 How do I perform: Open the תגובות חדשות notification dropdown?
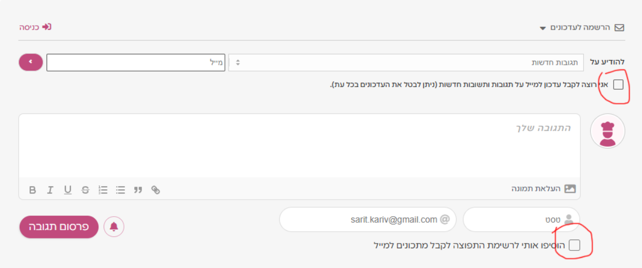pyautogui.click(x=406, y=62)
